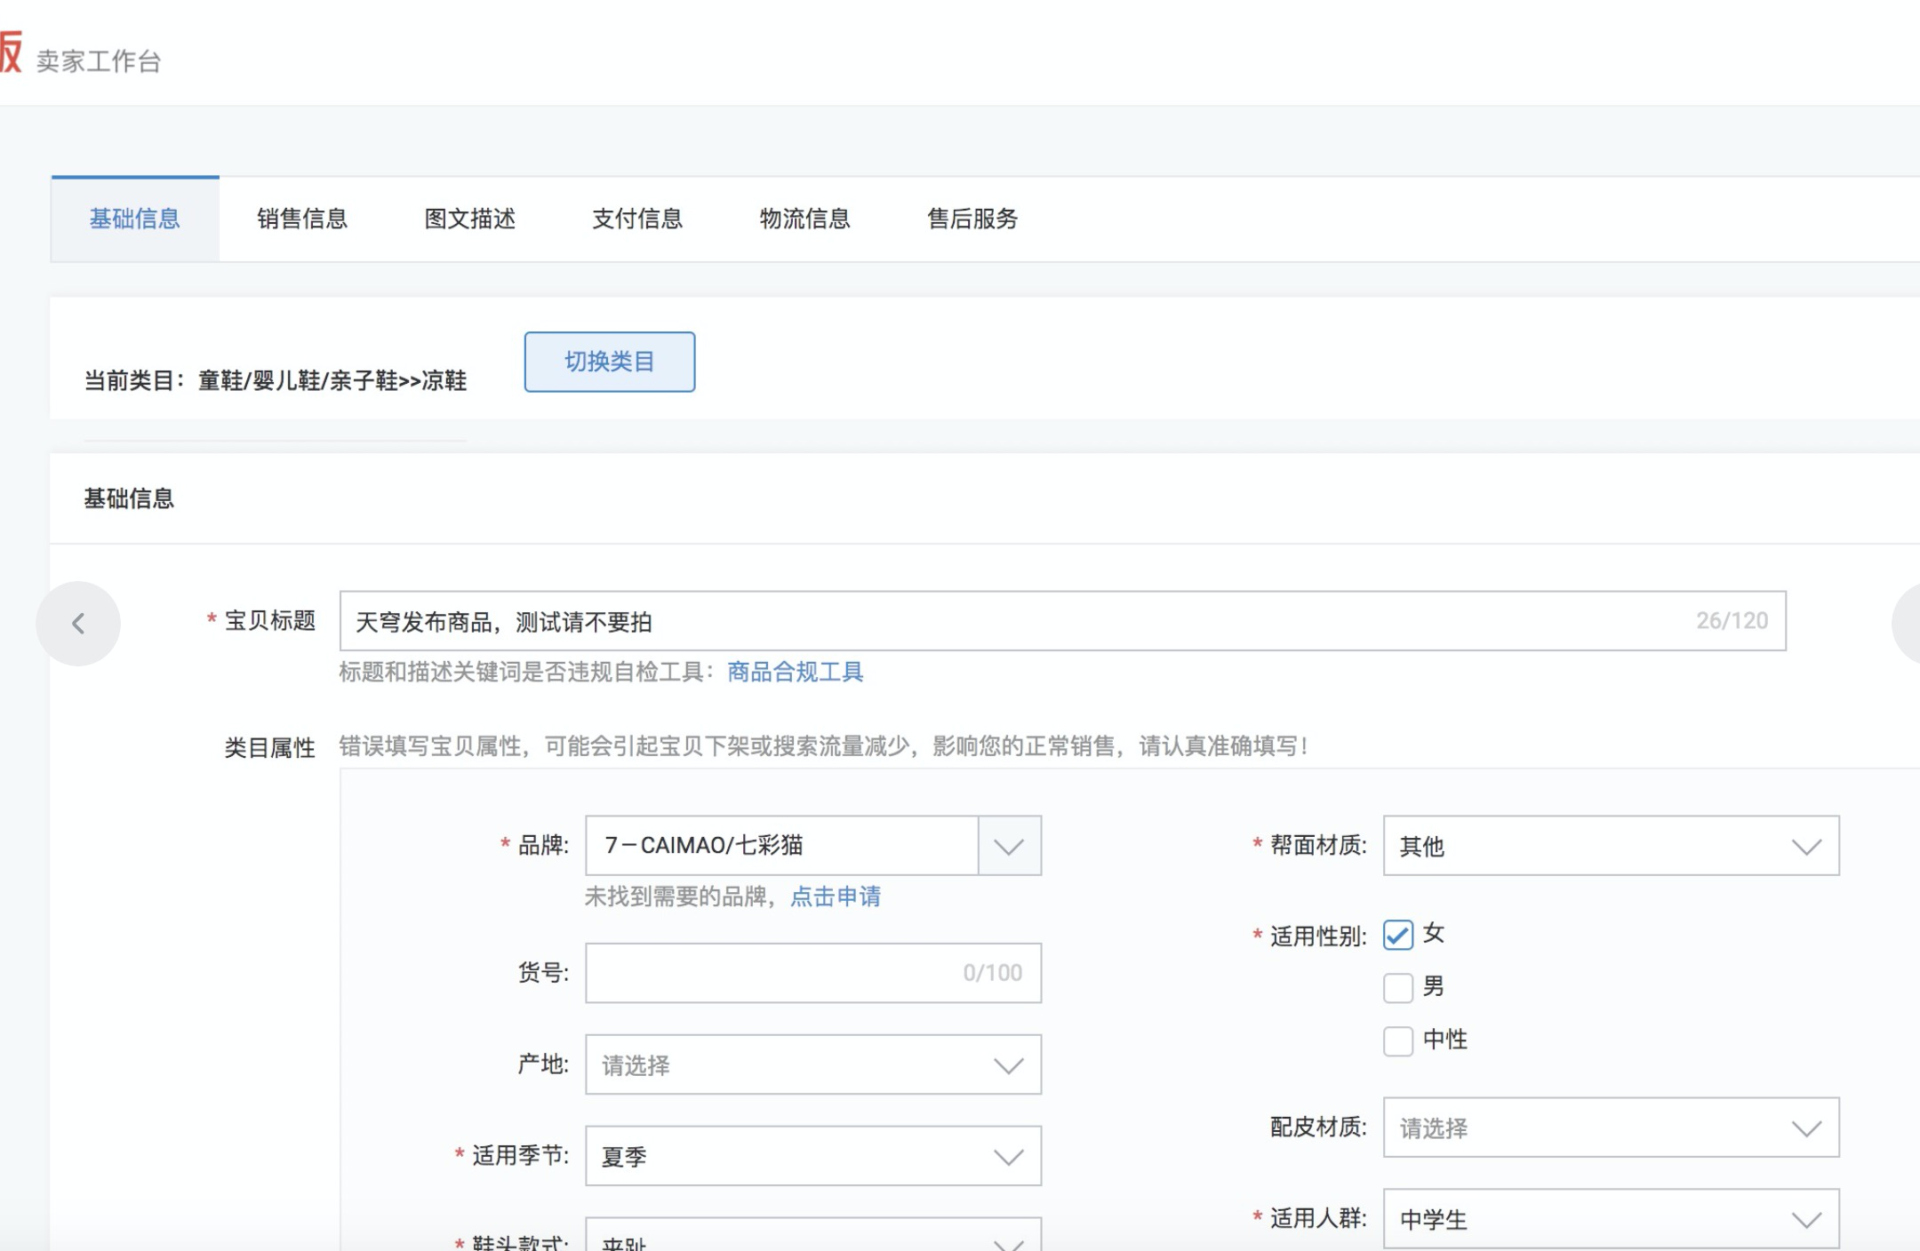The height and width of the screenshot is (1251, 1920).
Task: Click the 切换类目 button
Action: click(x=610, y=362)
